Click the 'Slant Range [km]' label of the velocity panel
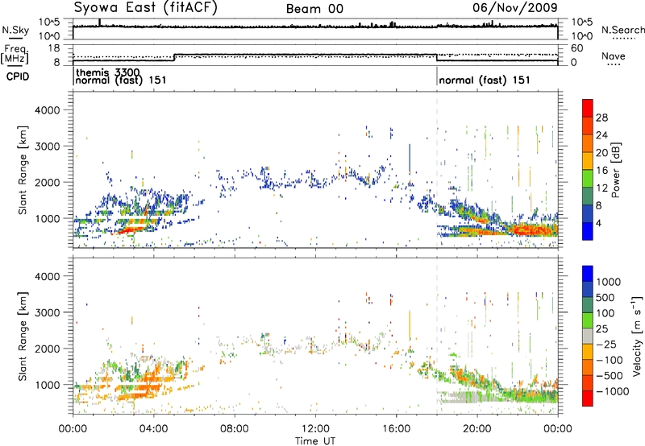 [x=23, y=336]
